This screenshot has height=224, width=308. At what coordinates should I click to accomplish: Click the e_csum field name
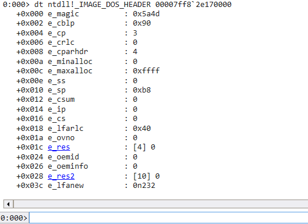pyautogui.click(x=61, y=99)
